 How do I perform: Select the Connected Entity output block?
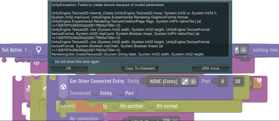point(106,93)
